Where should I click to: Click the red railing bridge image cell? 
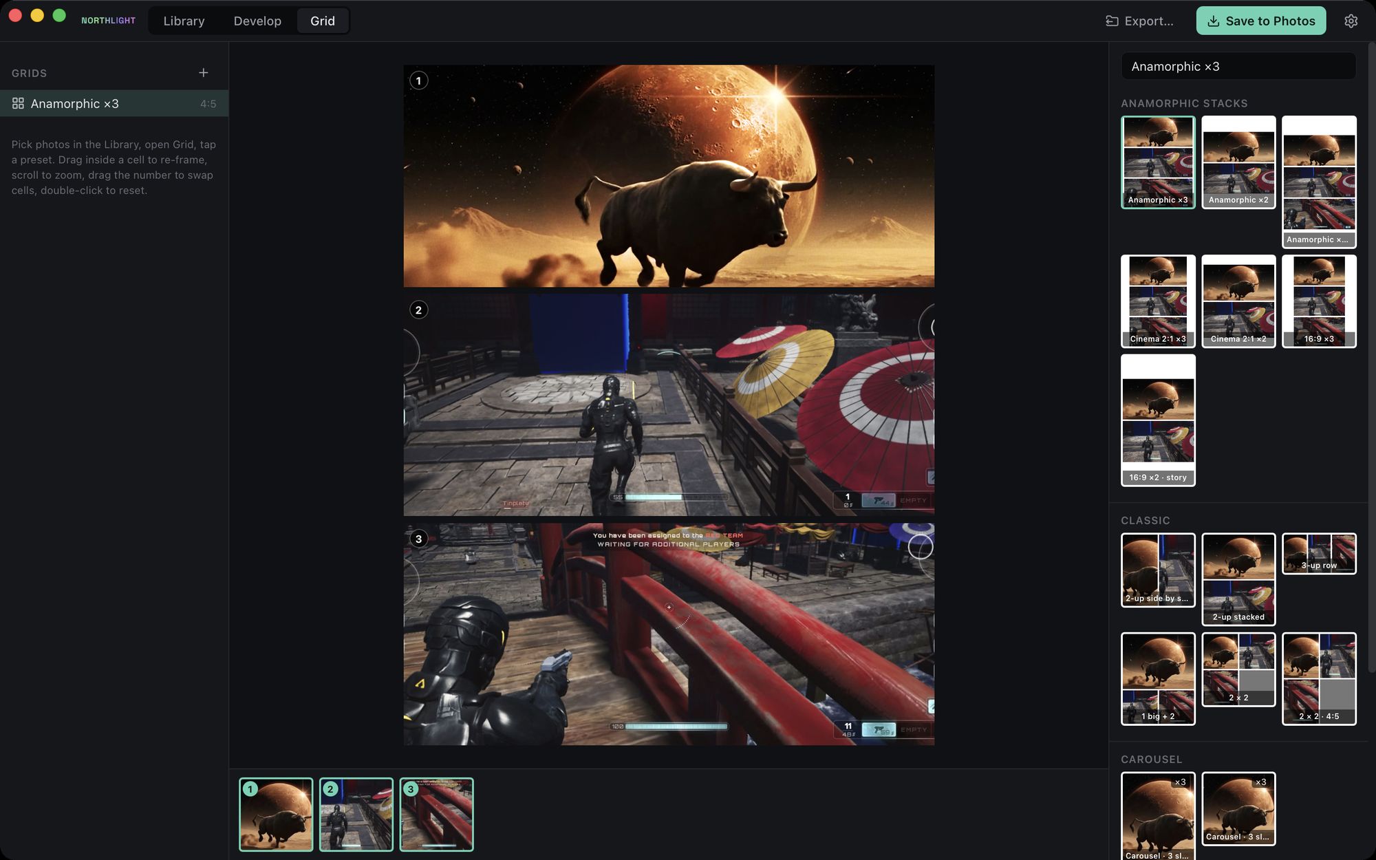coord(669,634)
